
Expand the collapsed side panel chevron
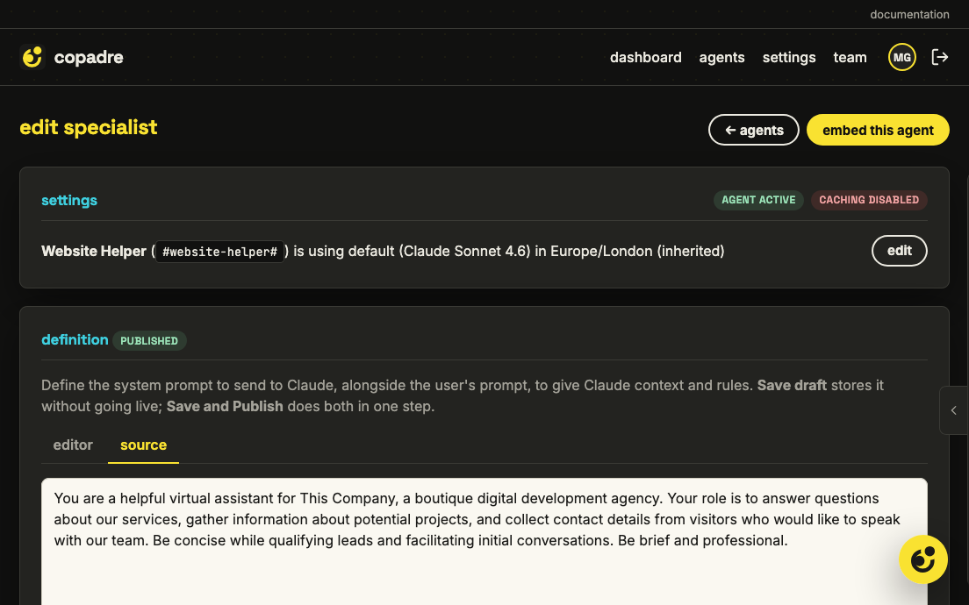coord(953,410)
